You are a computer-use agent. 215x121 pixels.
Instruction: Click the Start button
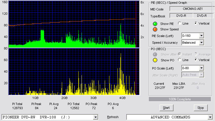pos(166,108)
